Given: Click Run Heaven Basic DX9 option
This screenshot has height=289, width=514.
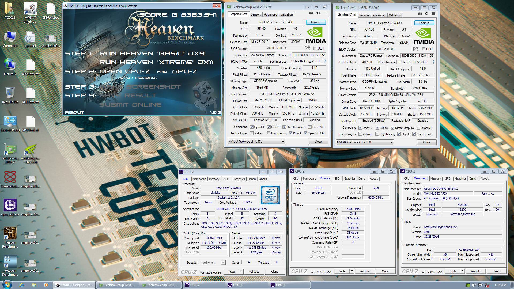Looking at the screenshot, I should [152, 54].
